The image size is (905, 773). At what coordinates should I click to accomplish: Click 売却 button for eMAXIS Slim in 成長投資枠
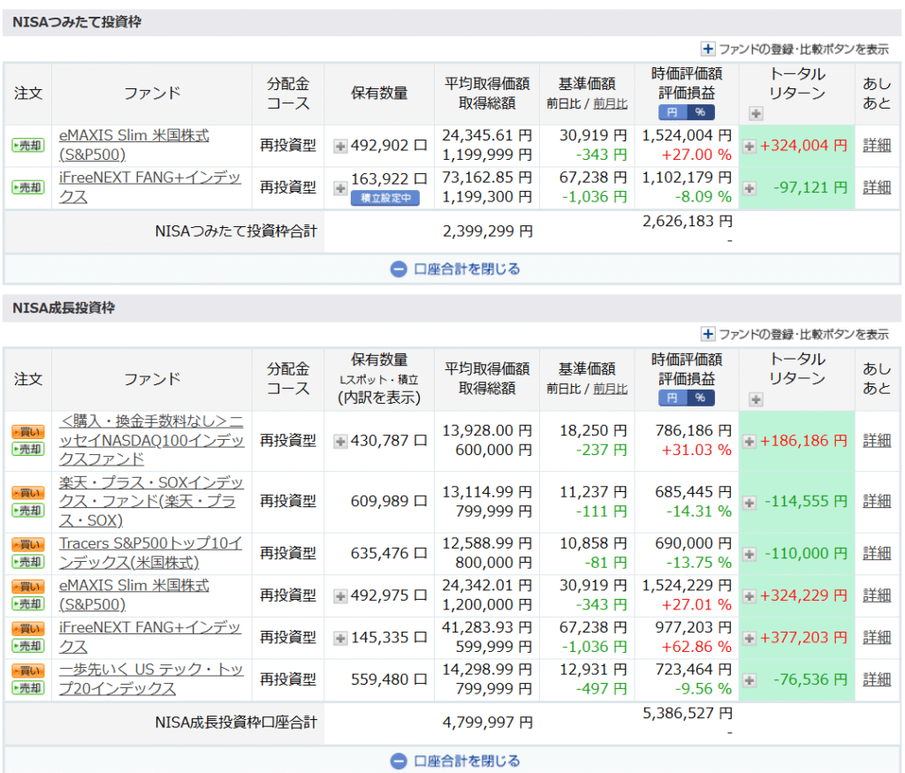tap(27, 604)
